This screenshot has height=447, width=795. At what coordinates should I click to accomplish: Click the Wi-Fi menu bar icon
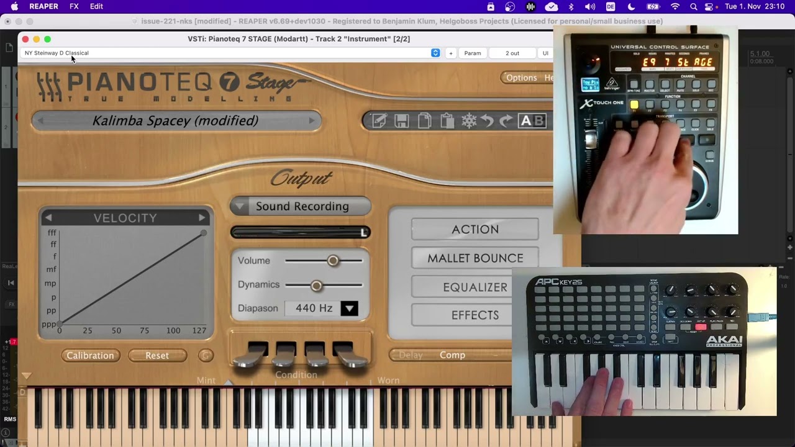pos(675,7)
